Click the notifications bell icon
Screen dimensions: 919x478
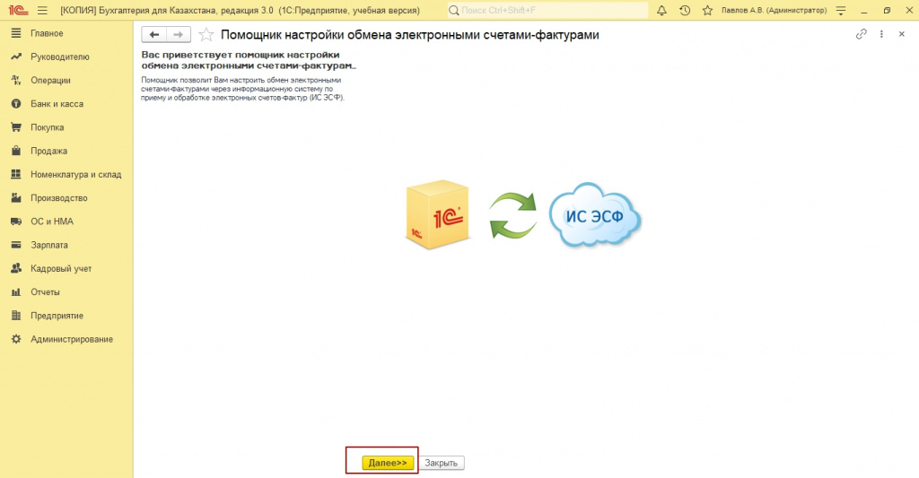click(x=661, y=11)
